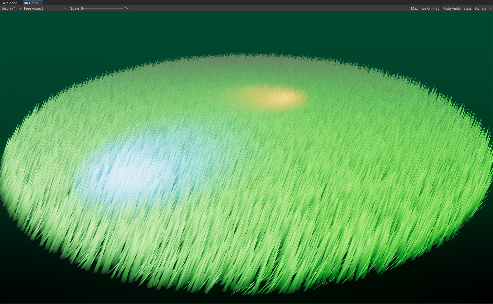The height and width of the screenshot is (304, 493).
Task: Toggle the Stats overlay
Action: (467, 8)
